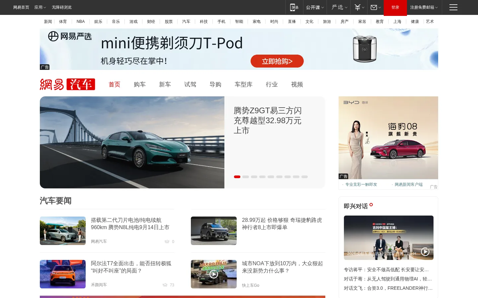
Task: Click the 网易汽车 site logo
Action: [x=67, y=84]
